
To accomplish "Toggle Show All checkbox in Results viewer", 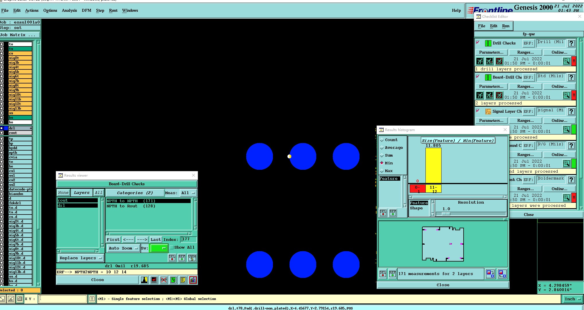I will (x=172, y=247).
